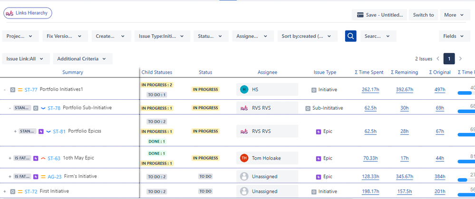The image size is (475, 199).
Task: Open the More menu
Action: pos(454,15)
